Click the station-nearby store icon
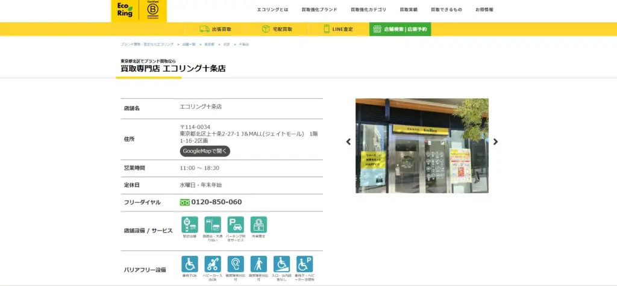The width and height of the screenshot is (617, 286). (189, 225)
